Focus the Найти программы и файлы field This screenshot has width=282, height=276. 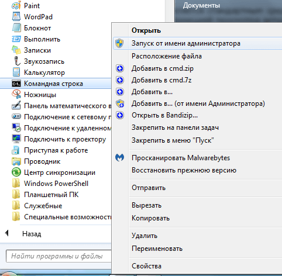[x=59, y=256]
